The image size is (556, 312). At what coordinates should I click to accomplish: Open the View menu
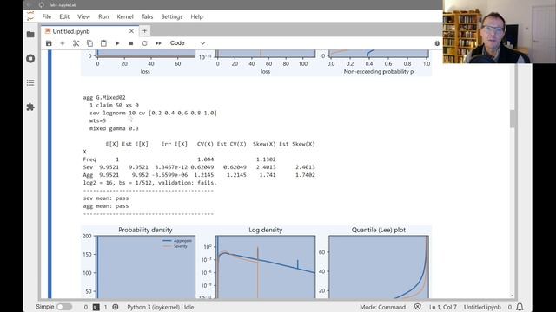coord(83,16)
